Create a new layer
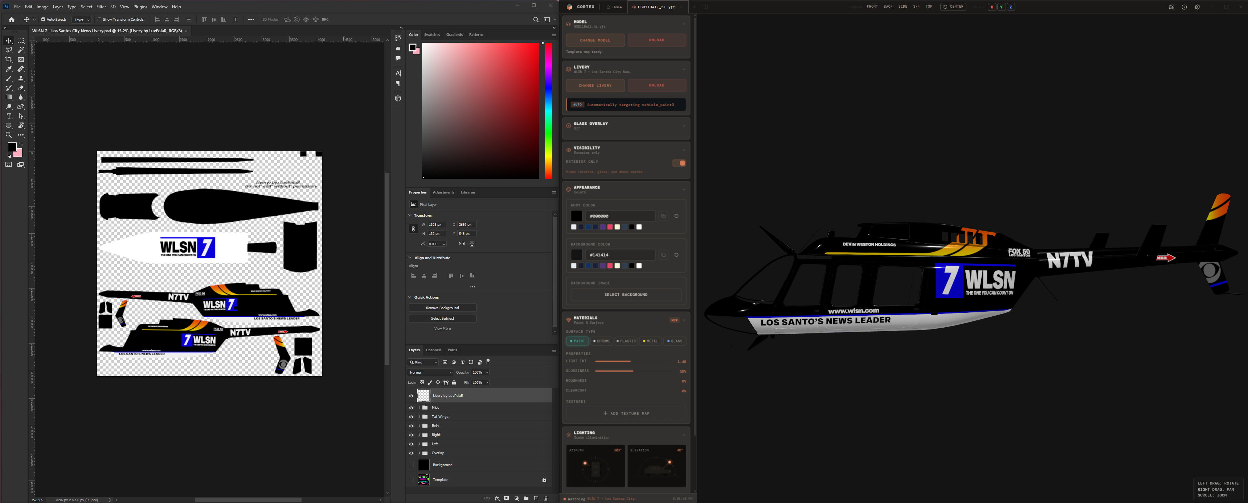The image size is (1248, 503). click(x=536, y=498)
